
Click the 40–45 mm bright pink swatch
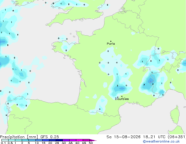pos(80,140)
